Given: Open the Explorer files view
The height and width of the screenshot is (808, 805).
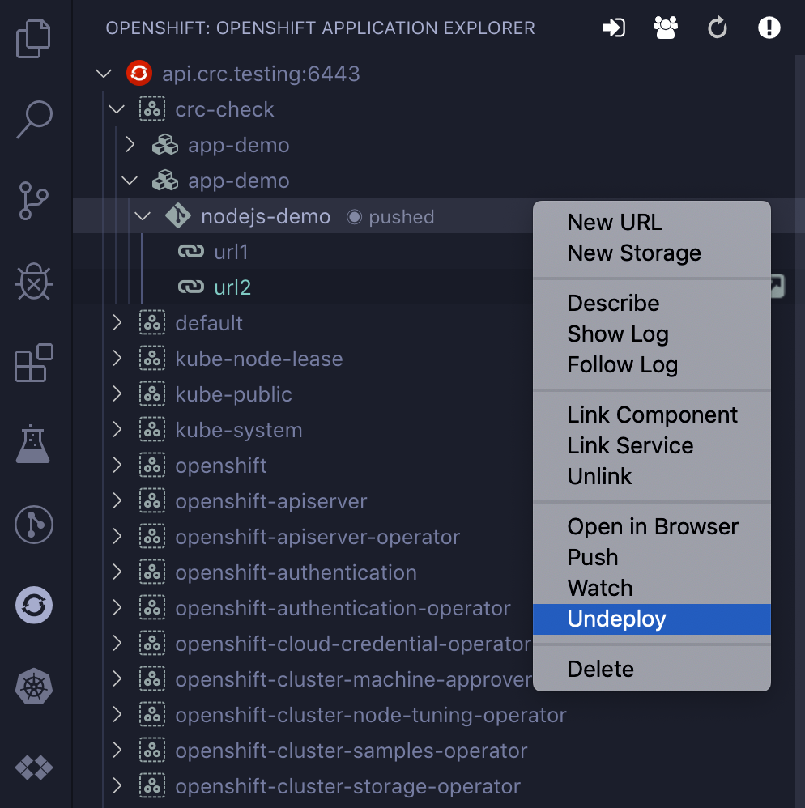Looking at the screenshot, I should tap(34, 39).
